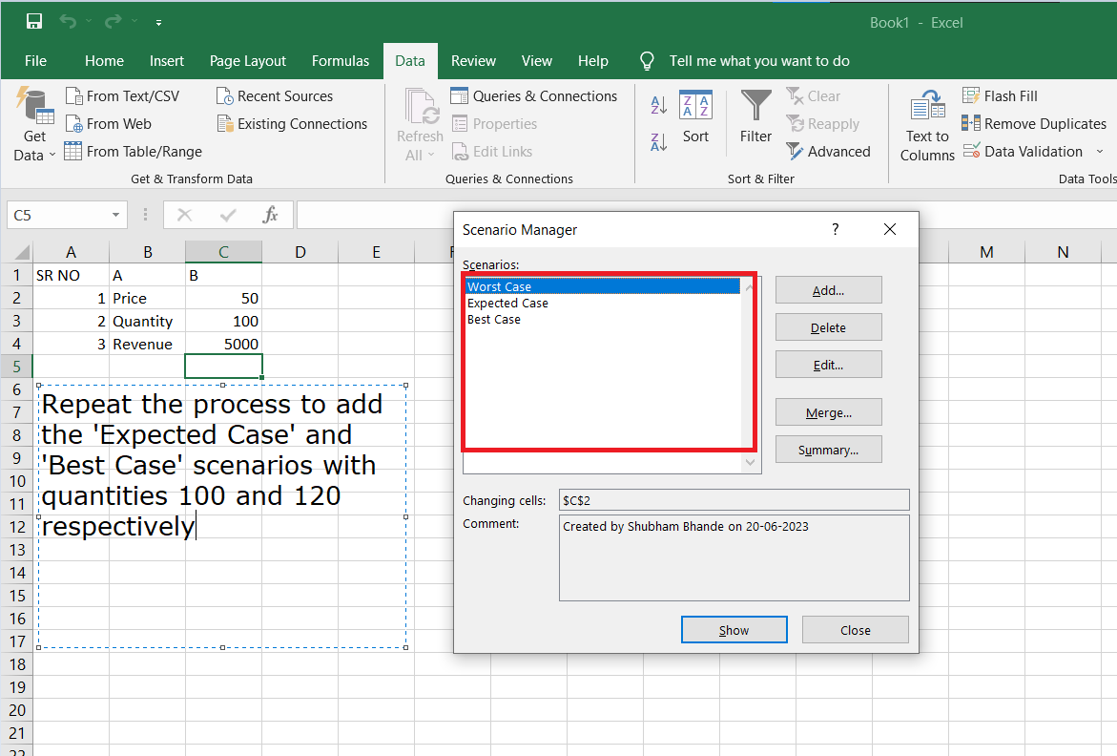Open Advanced filter options

pyautogui.click(x=829, y=151)
